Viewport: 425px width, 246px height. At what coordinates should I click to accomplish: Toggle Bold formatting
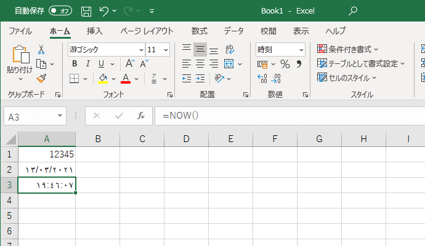point(75,64)
